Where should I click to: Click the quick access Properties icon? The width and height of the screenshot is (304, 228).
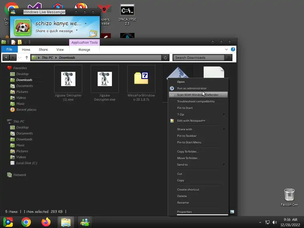click(13, 42)
